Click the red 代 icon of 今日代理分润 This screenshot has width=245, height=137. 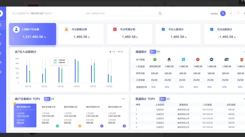point(115,29)
